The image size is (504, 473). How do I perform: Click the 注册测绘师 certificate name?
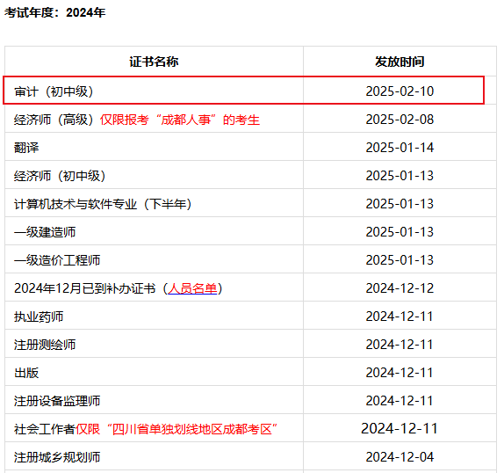pos(45,345)
